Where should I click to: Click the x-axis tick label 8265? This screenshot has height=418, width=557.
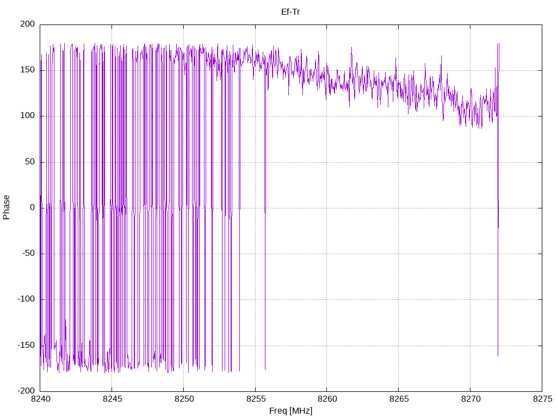pos(399,399)
